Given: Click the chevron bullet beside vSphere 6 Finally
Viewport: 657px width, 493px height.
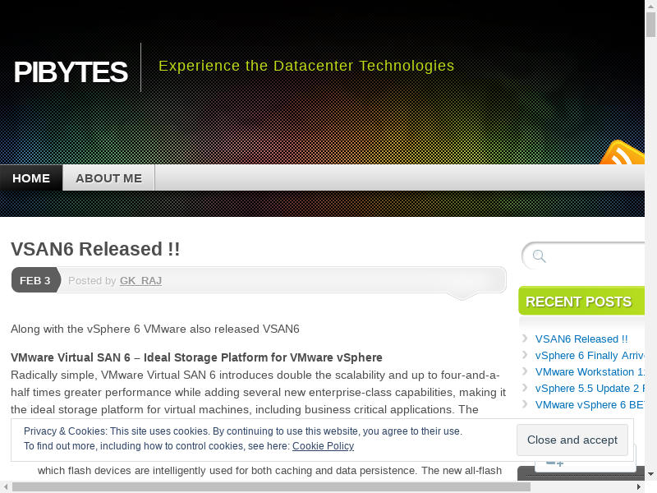Looking at the screenshot, I should [525, 355].
